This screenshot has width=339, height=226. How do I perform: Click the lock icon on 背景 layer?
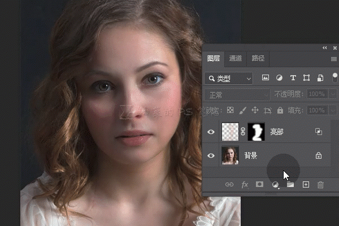pos(319,155)
